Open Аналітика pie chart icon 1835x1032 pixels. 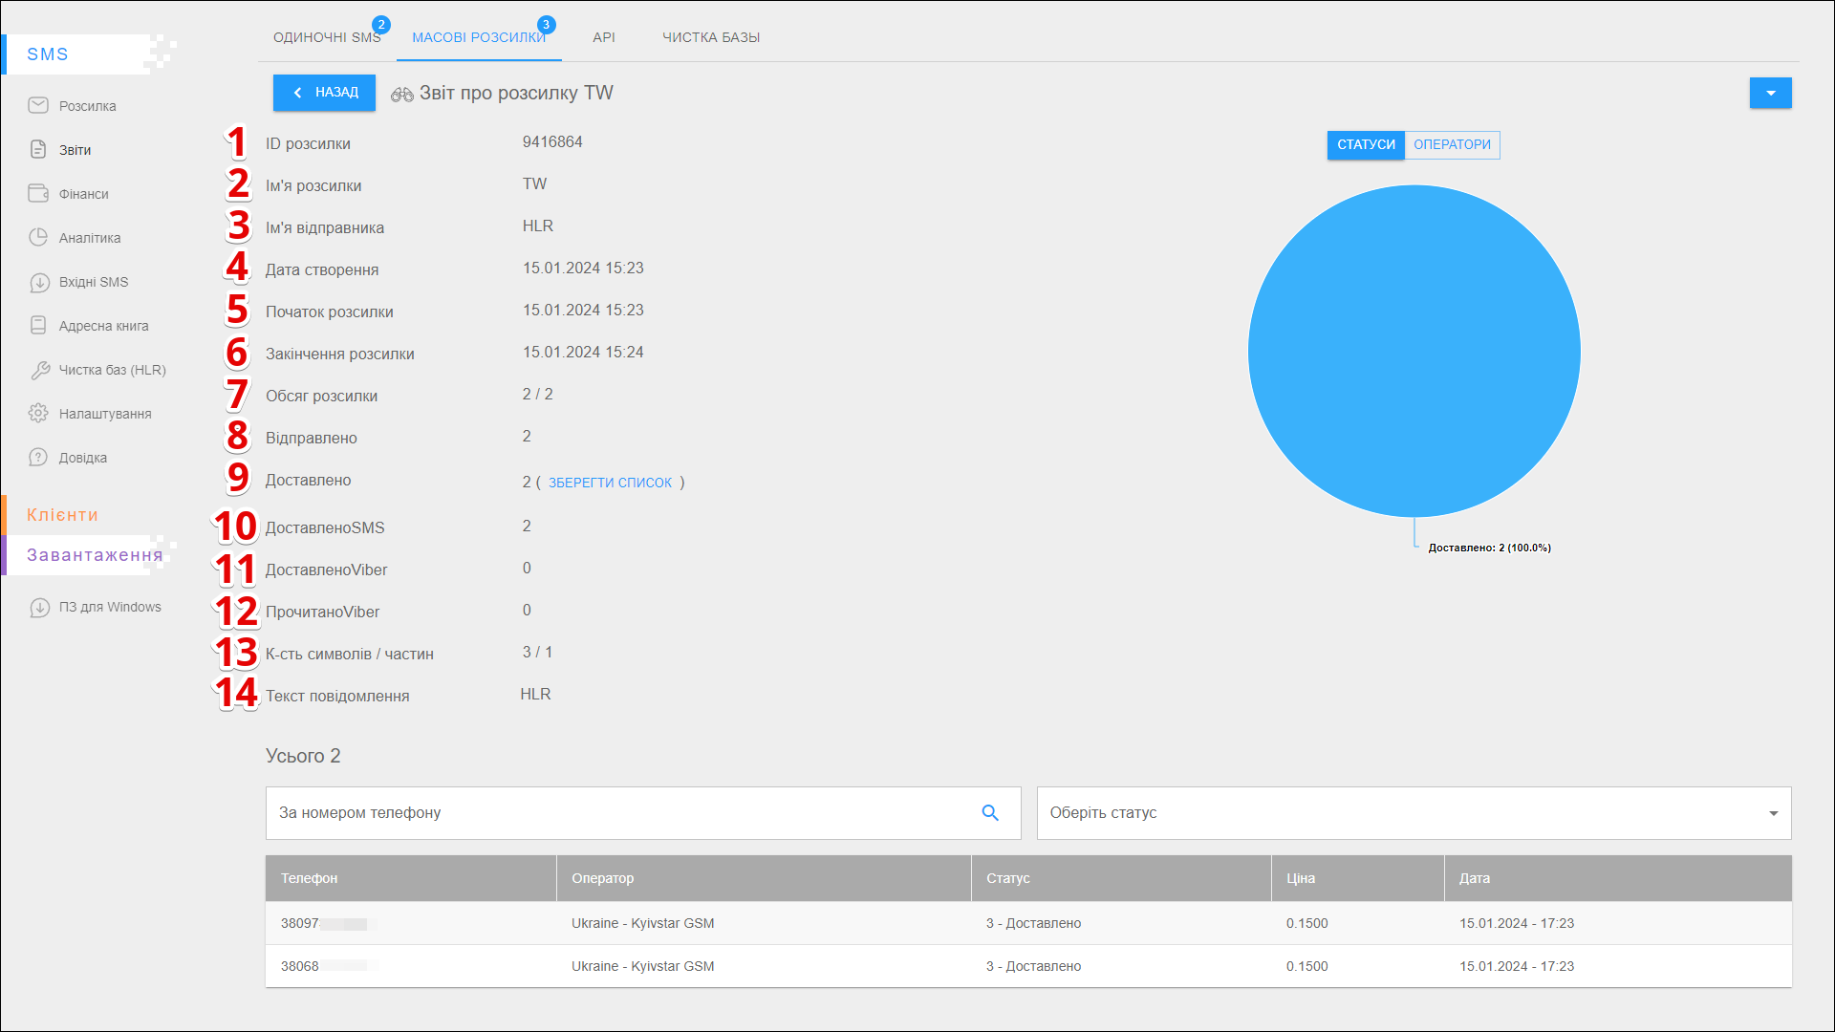[38, 237]
